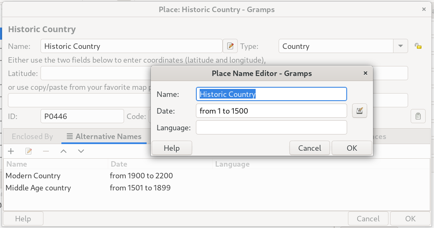Screen dimensions: 434x228
Task: Select the Alternative Names tab
Action: coord(104,137)
